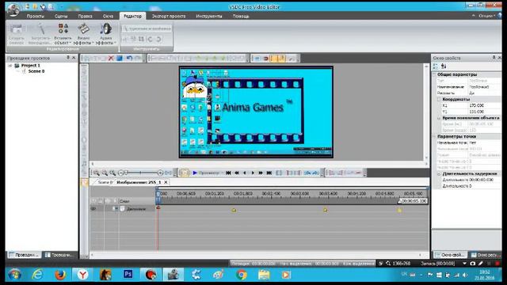Image resolution: width=507 pixels, height=285 pixels.
Task: Open the VSDC application logo button
Action: [13, 9]
